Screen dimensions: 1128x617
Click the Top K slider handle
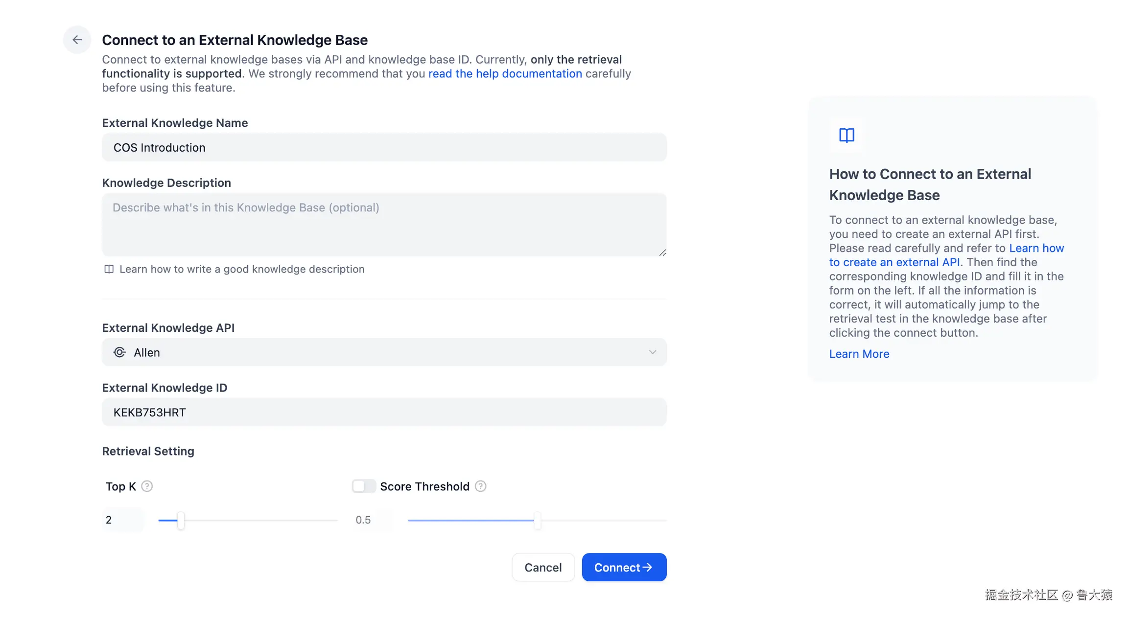pyautogui.click(x=181, y=521)
